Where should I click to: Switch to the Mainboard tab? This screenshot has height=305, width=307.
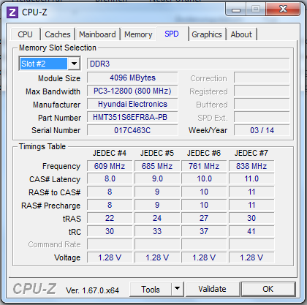[97, 34]
